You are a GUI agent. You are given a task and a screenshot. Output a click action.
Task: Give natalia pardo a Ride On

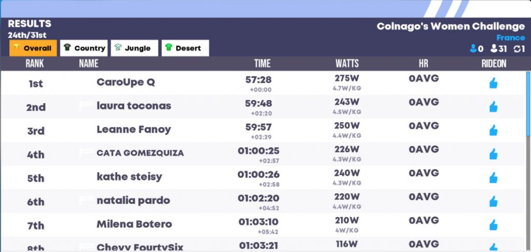pyautogui.click(x=494, y=202)
